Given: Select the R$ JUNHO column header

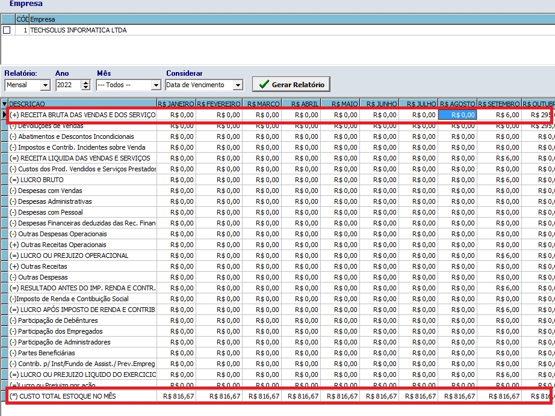Looking at the screenshot, I should point(379,104).
